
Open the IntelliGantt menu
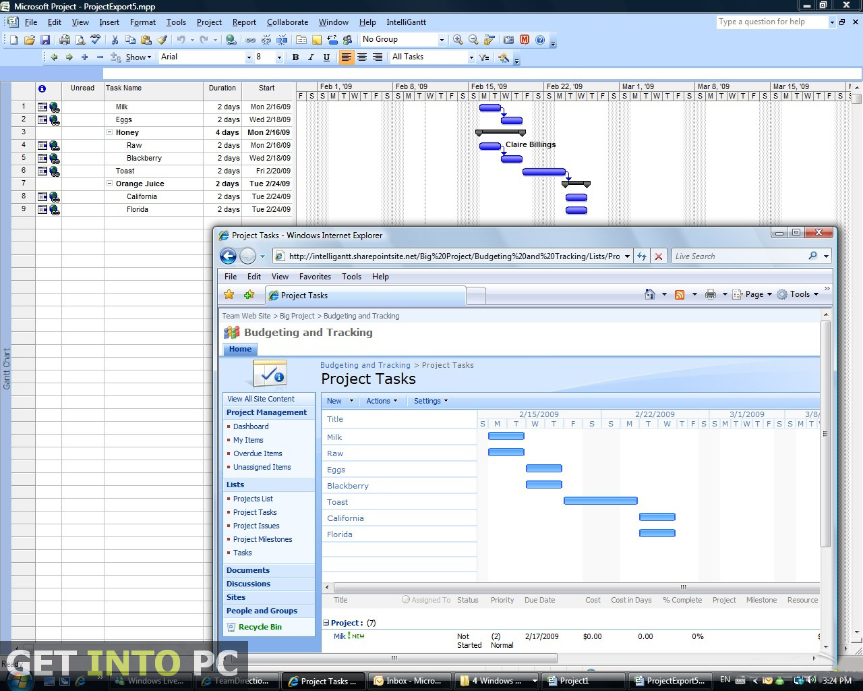(x=406, y=22)
